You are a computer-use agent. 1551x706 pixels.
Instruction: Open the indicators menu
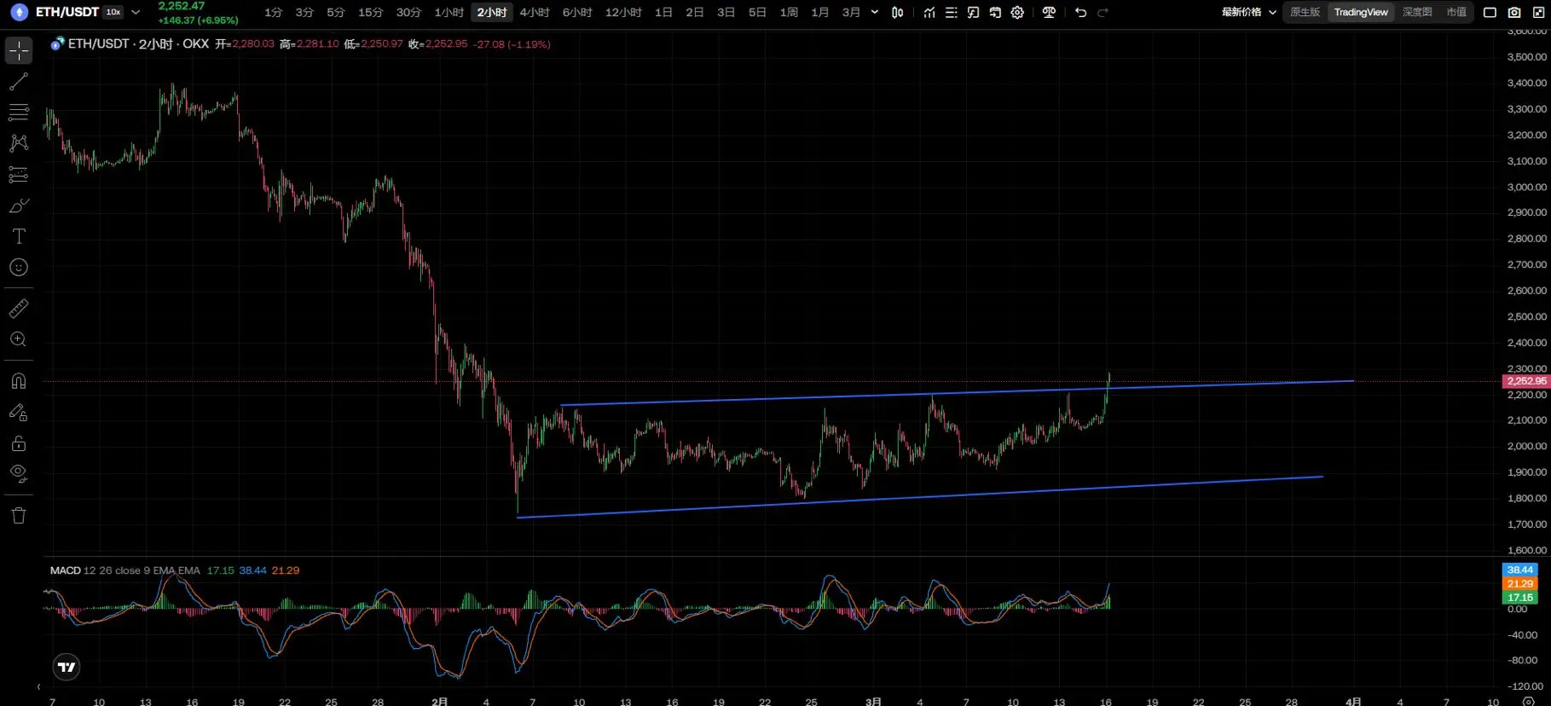click(x=929, y=13)
